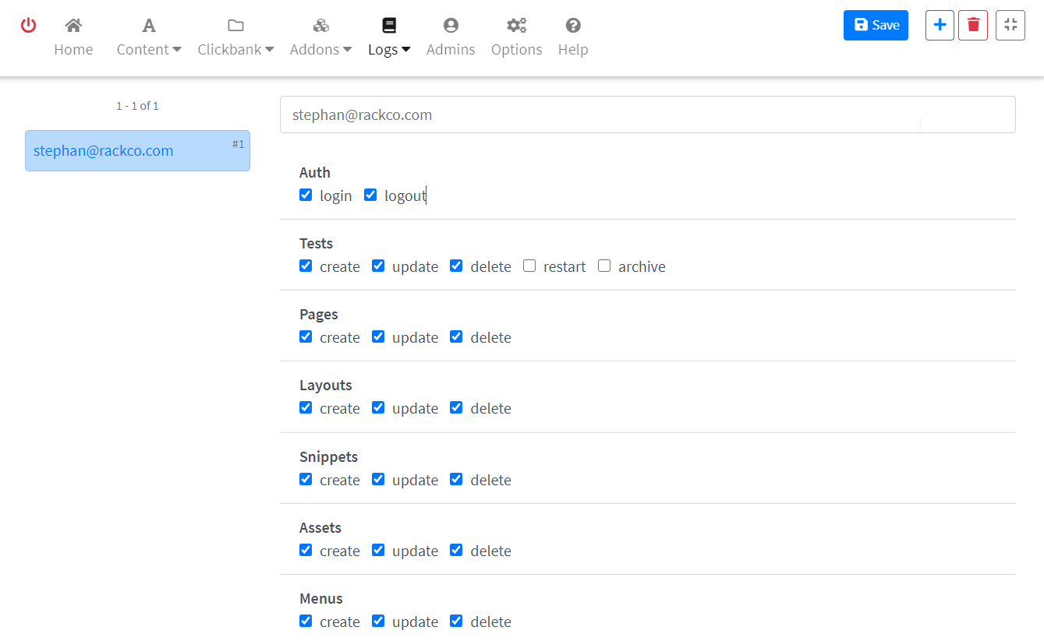Click the blue plus add icon
1044x641 pixels.
click(940, 25)
